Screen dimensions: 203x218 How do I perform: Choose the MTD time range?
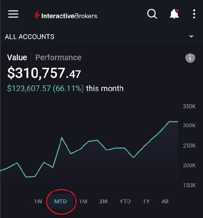61,201
